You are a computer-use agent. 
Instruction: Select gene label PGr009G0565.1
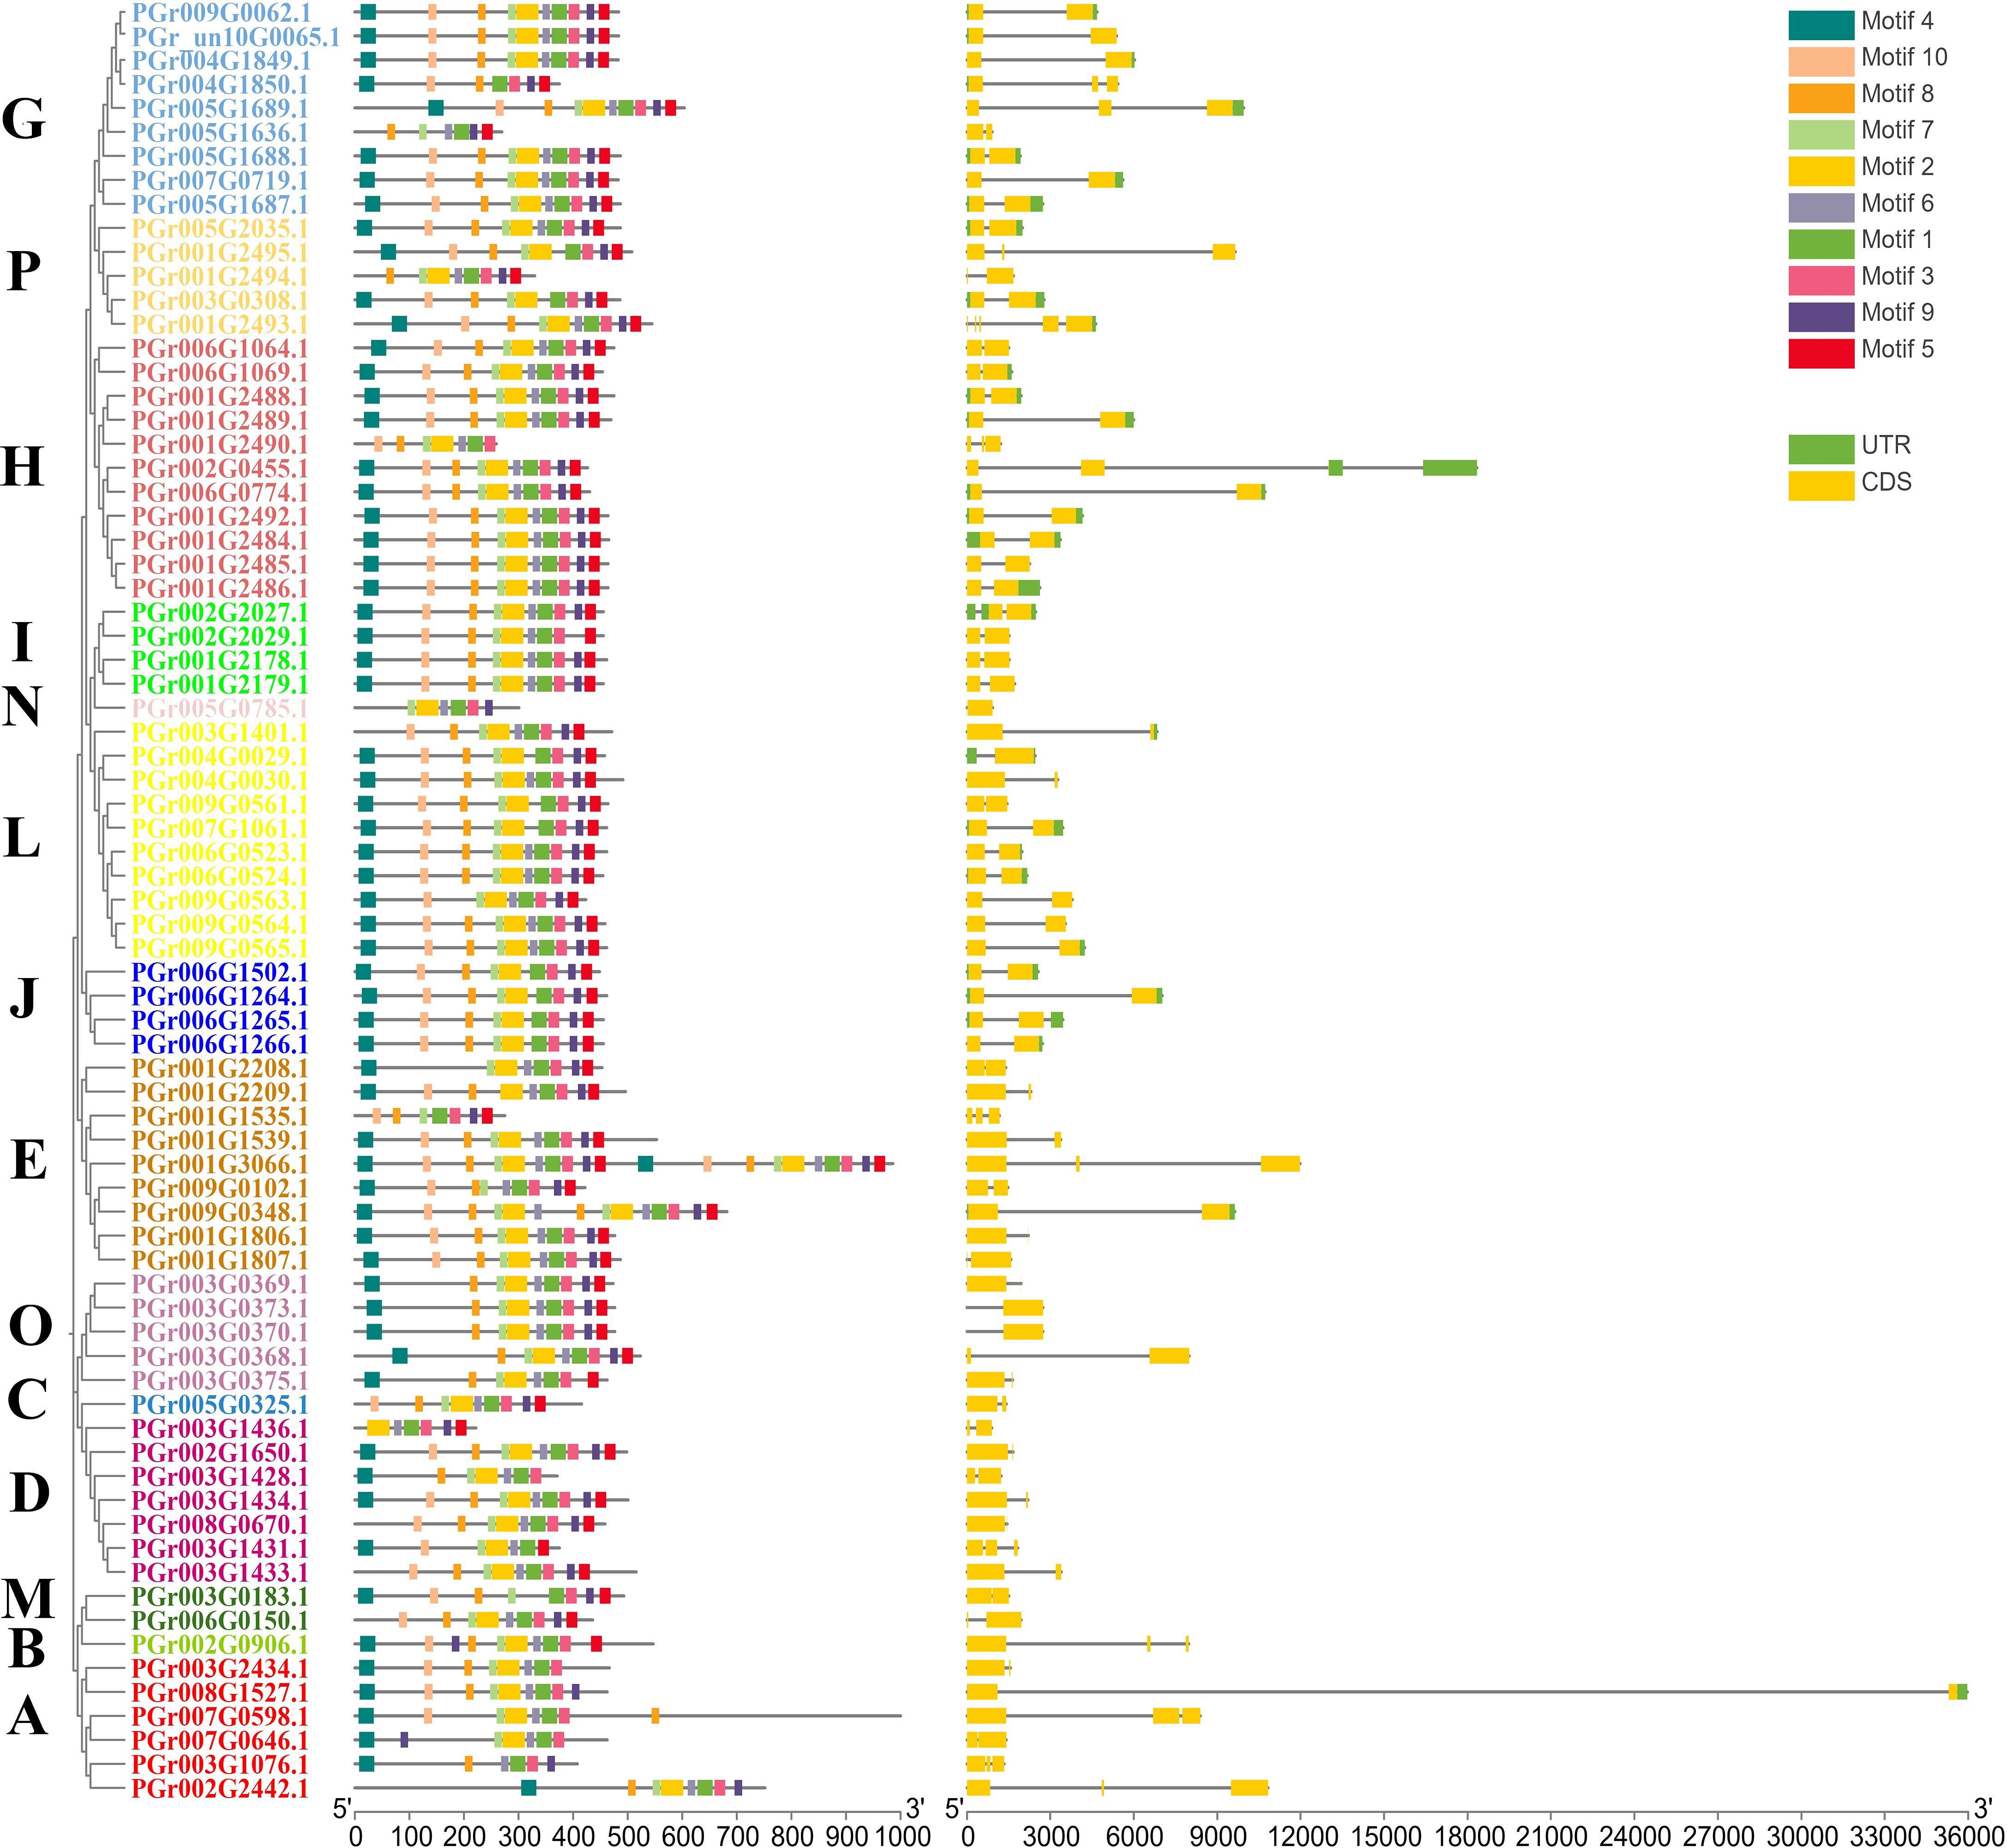220,948
